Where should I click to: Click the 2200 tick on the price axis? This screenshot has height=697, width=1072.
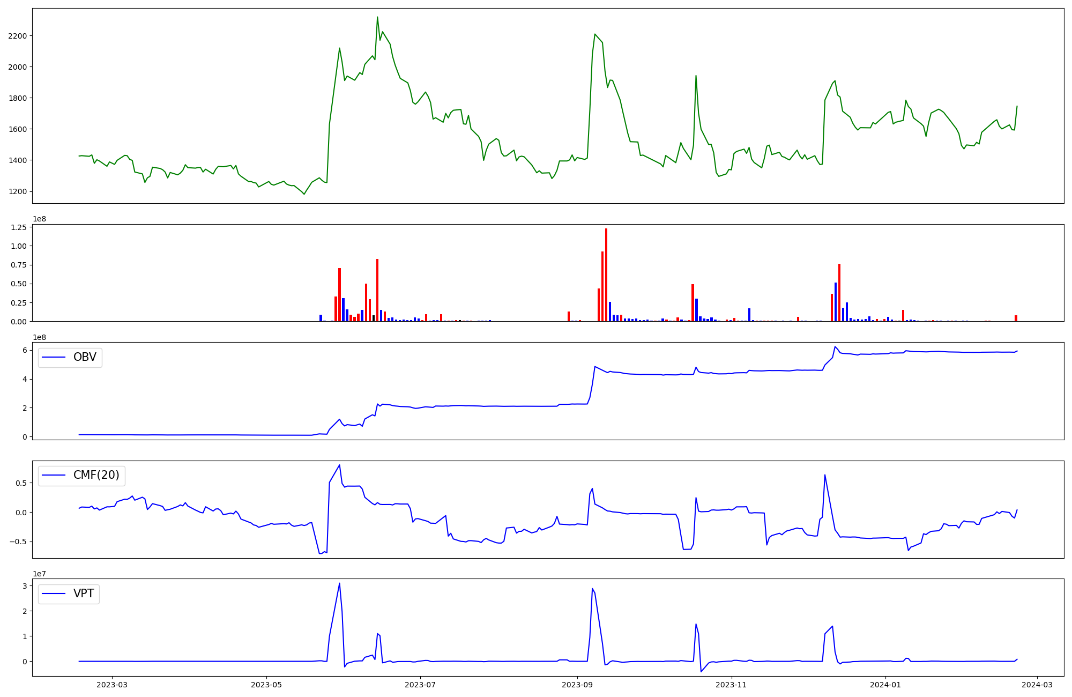tap(18, 36)
